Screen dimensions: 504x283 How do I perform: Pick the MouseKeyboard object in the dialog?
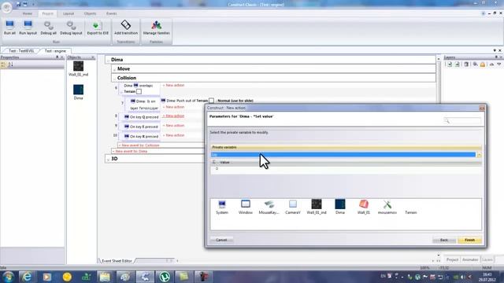point(269,207)
